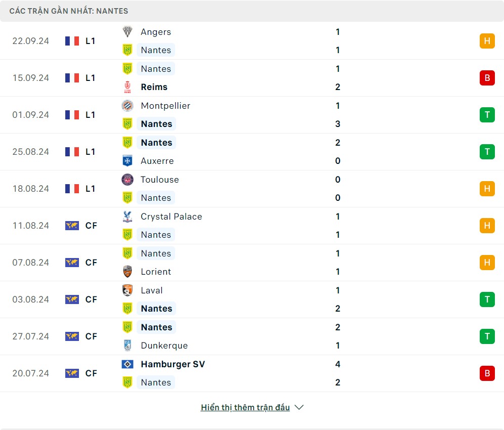Click red B result badge for Reims match
Viewport: 504px width, 430px height.
pos(487,78)
